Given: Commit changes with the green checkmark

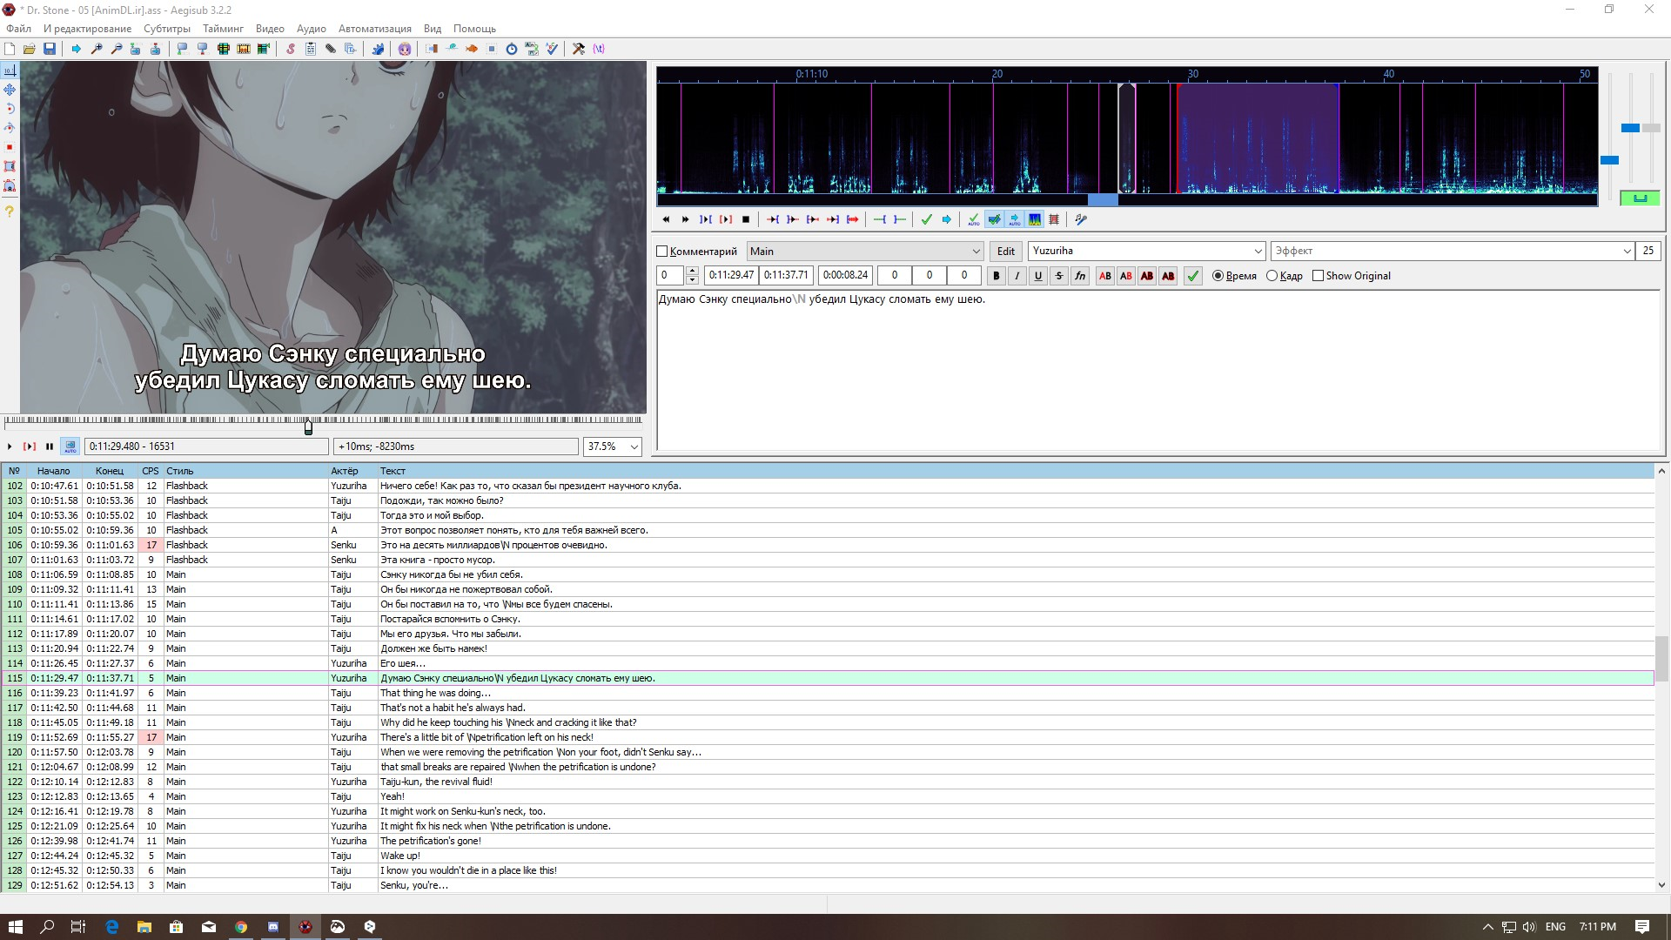Looking at the screenshot, I should (x=927, y=219).
